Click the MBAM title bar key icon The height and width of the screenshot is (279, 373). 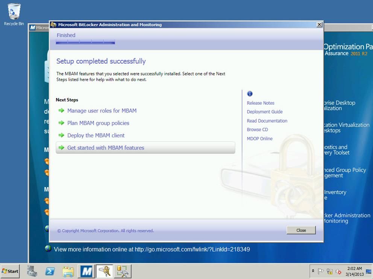coord(53,24)
